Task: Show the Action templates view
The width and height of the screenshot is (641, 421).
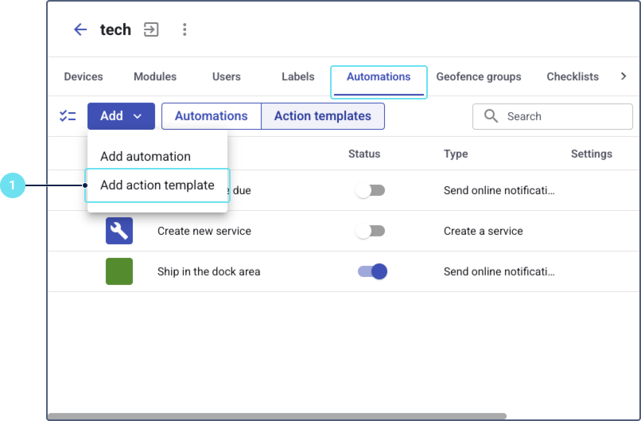Action: tap(322, 116)
